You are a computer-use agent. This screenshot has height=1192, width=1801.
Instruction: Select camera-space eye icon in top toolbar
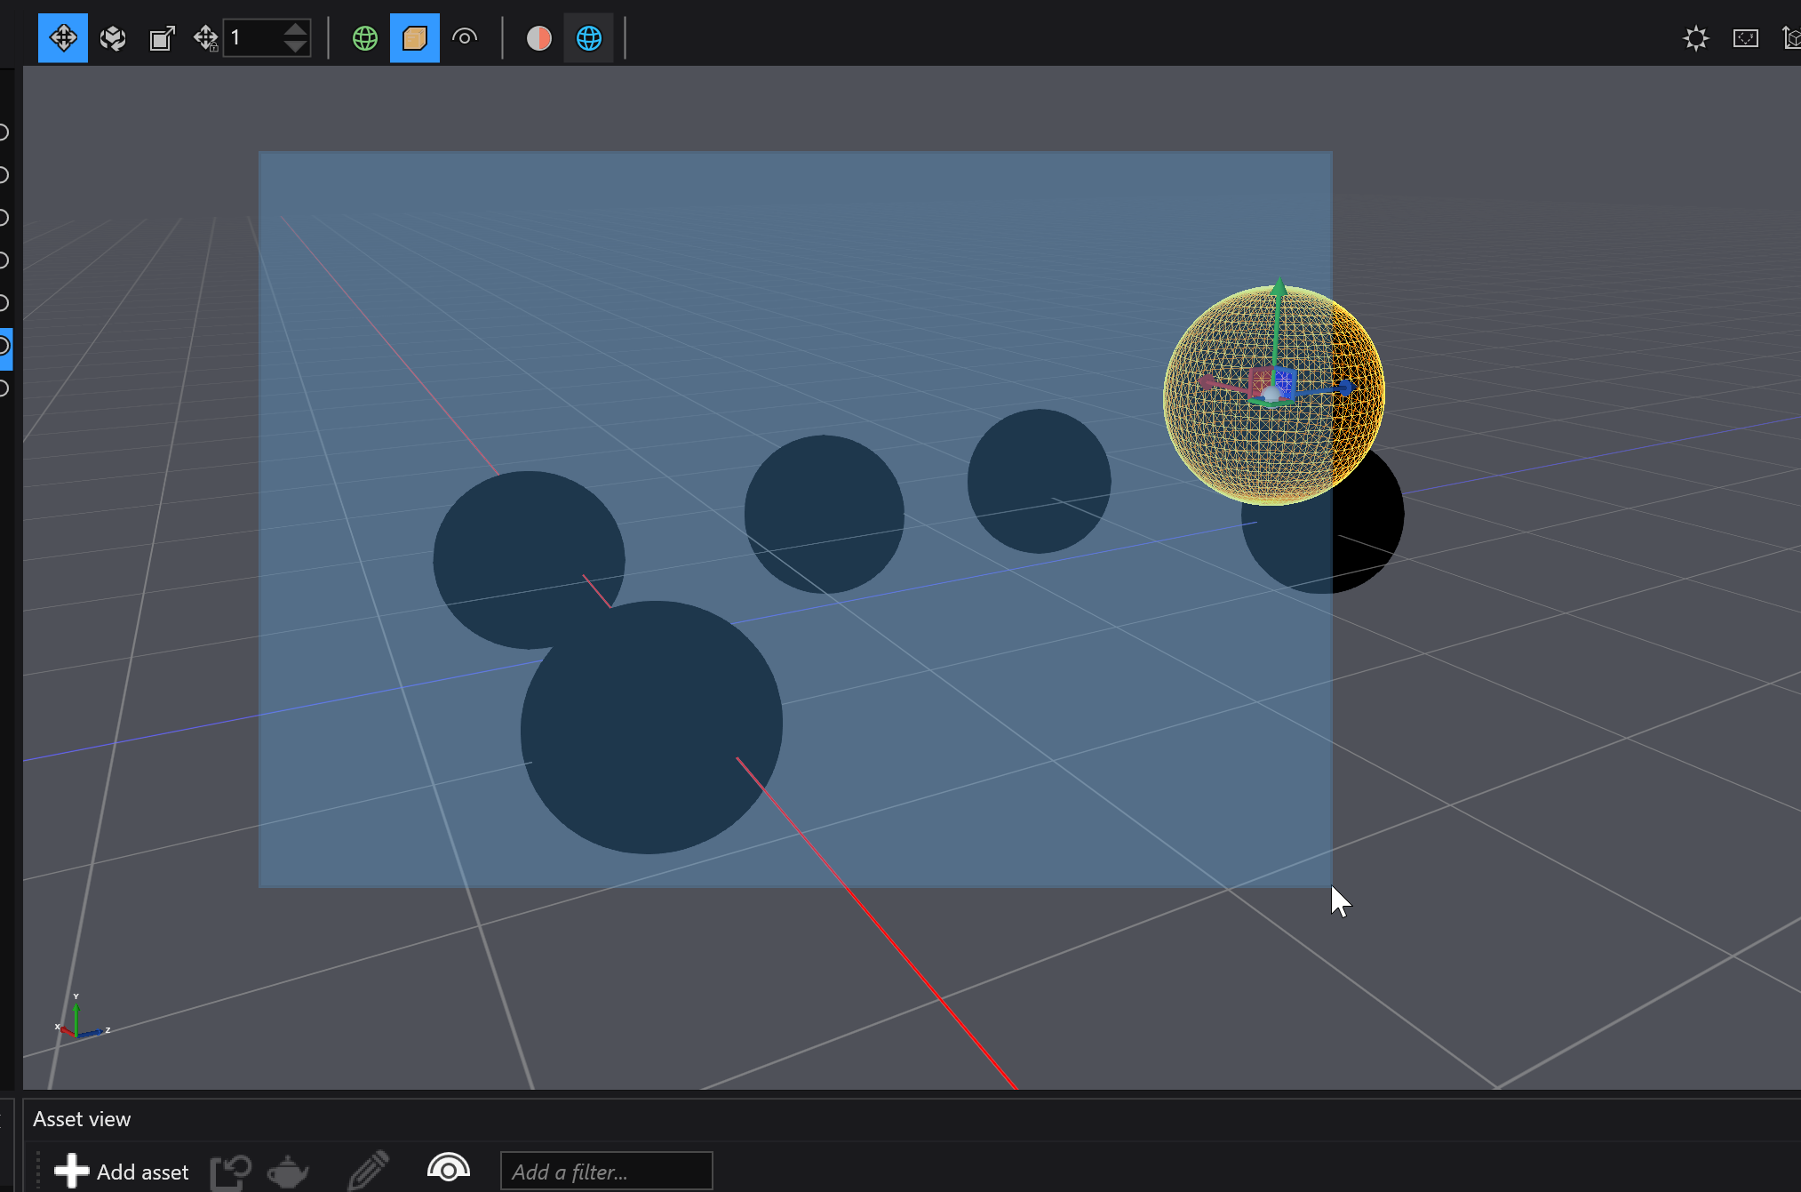click(465, 38)
